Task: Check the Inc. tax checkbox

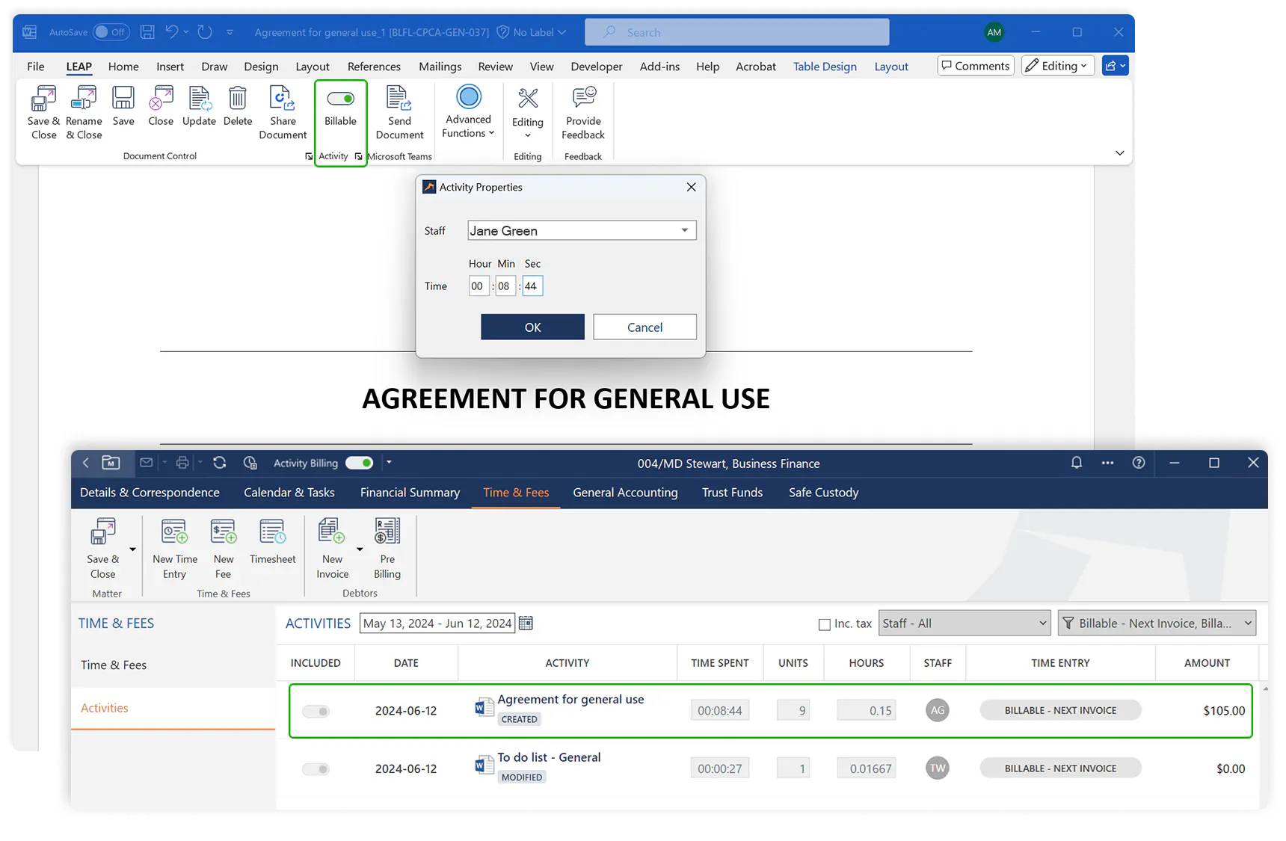Action: point(825,624)
